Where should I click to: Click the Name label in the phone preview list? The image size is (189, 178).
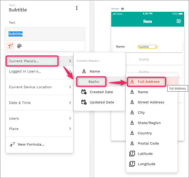[120, 47]
